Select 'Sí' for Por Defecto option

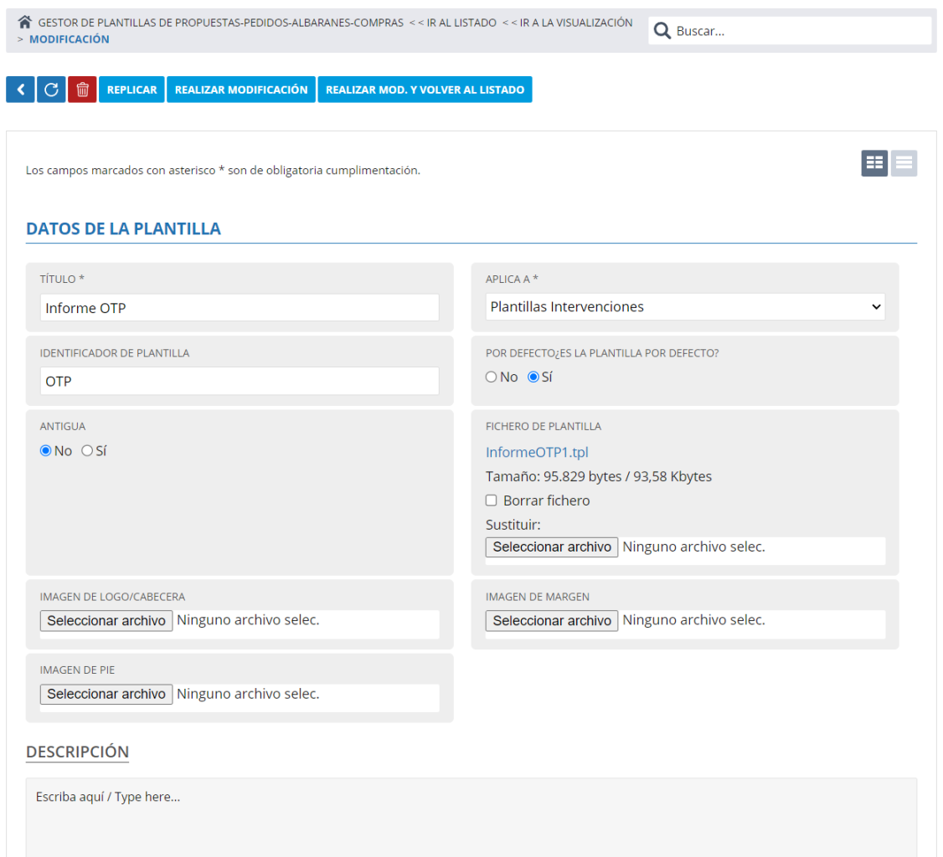[533, 377]
